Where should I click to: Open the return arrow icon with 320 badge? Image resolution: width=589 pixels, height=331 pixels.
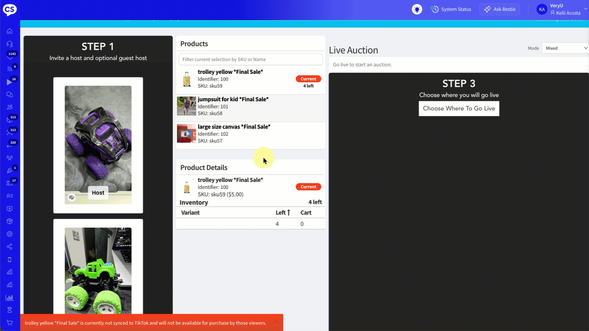pos(9,146)
